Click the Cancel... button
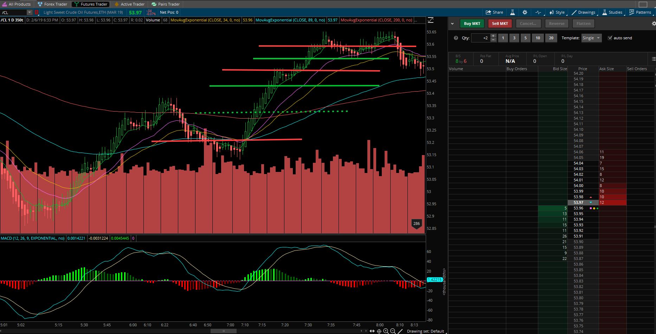656x334 pixels. coord(528,24)
